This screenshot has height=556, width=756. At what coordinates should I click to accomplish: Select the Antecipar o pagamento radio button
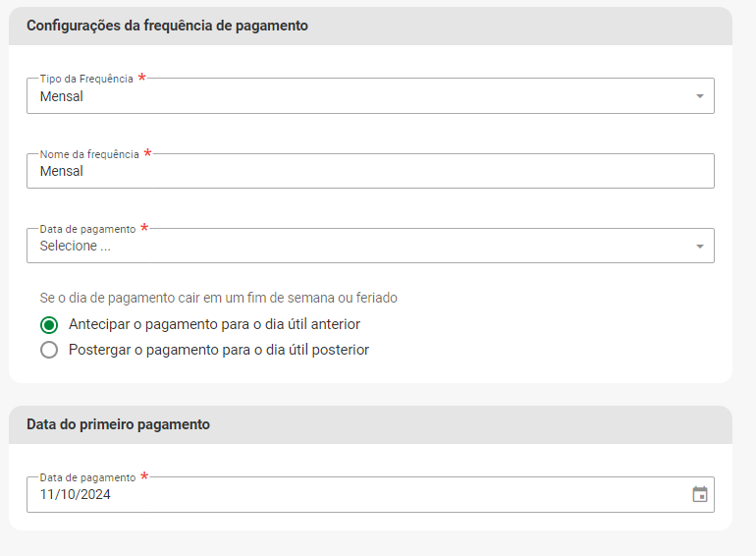click(49, 324)
